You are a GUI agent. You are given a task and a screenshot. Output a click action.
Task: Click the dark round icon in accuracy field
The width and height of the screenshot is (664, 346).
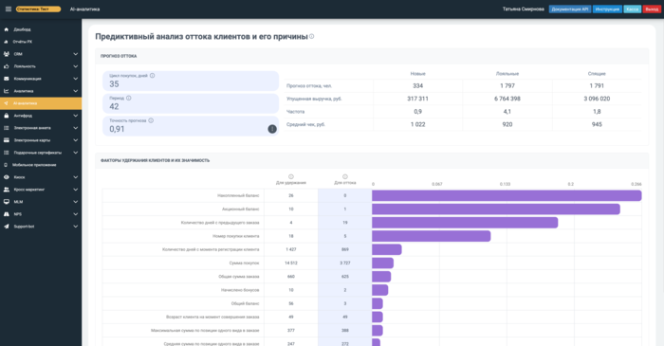point(272,129)
